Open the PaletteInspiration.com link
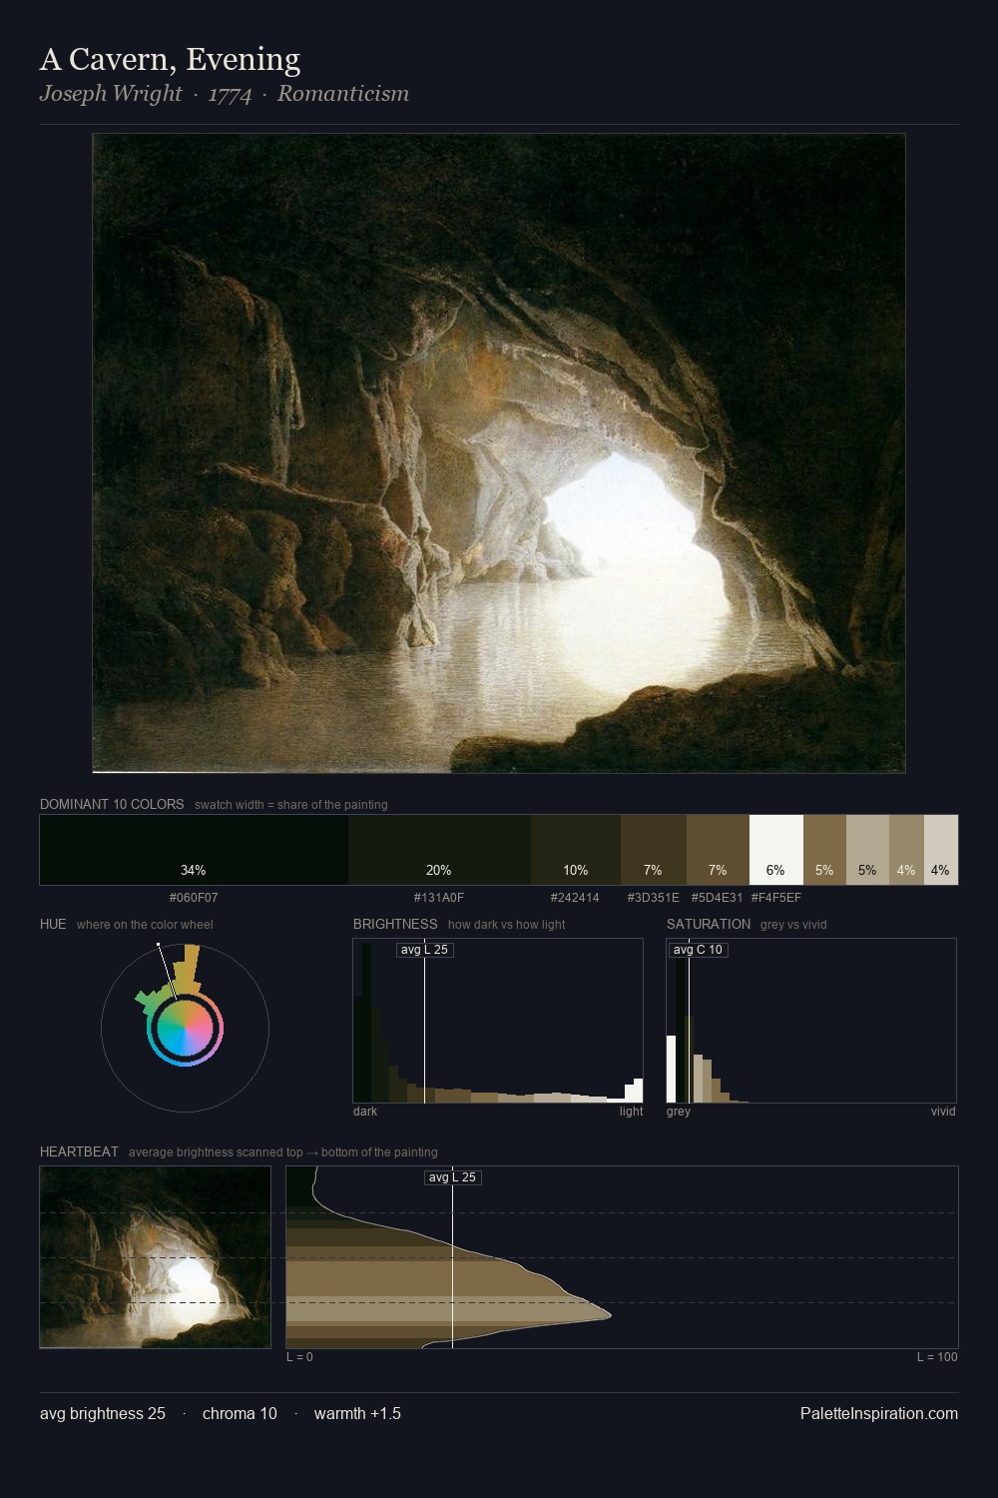 tap(879, 1413)
